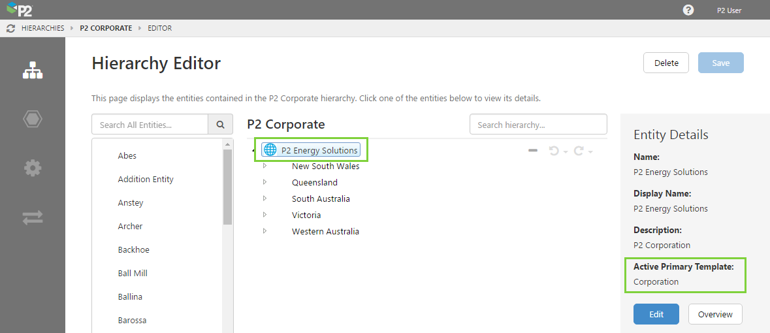
Task: Focus the Search hierarchy input field
Action: [x=538, y=125]
